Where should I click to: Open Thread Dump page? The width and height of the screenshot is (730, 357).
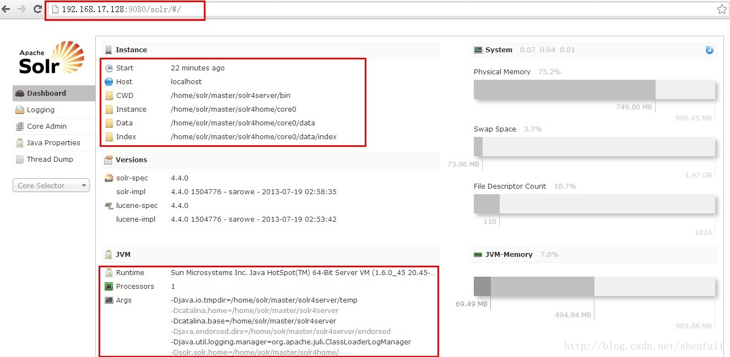[x=54, y=159]
